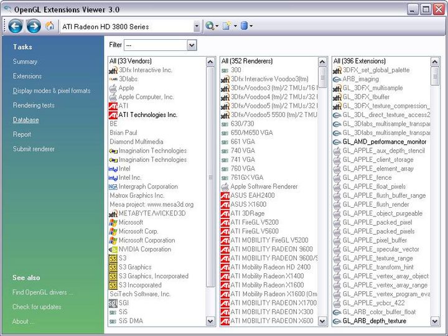The width and height of the screenshot is (448, 336).
Task: Expand the Filter combo box
Action: tap(192, 45)
